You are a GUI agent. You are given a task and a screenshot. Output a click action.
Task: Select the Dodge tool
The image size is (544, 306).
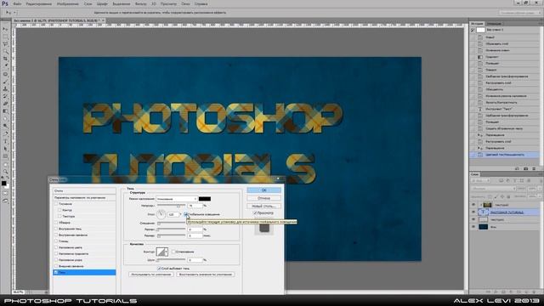5,126
